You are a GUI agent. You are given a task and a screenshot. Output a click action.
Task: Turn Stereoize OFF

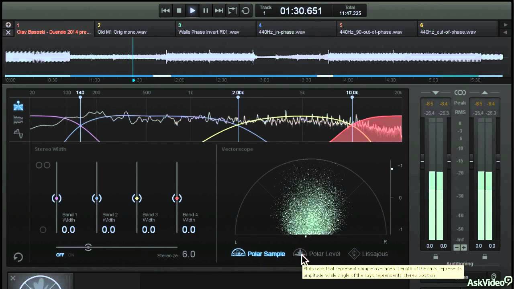coord(60,255)
